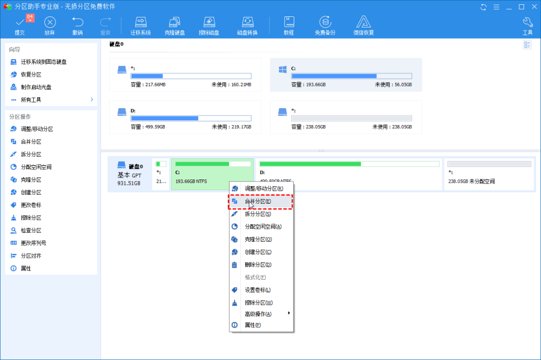The height and width of the screenshot is (360, 541).
Task: Expand 所有工具 with the chevron arrow
Action: (x=92, y=100)
